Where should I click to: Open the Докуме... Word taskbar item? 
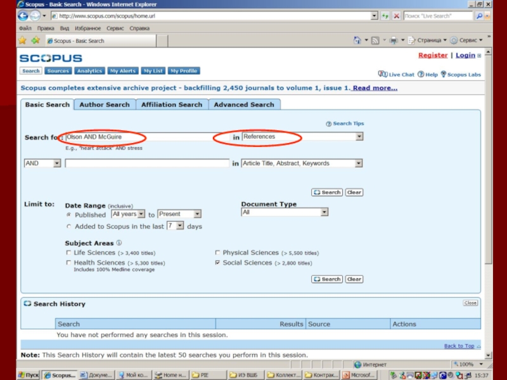point(96,375)
